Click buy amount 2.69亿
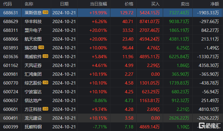 153,110
